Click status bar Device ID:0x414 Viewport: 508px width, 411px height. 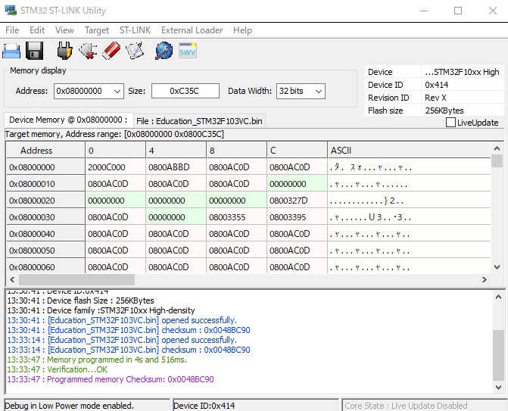pyautogui.click(x=256, y=406)
